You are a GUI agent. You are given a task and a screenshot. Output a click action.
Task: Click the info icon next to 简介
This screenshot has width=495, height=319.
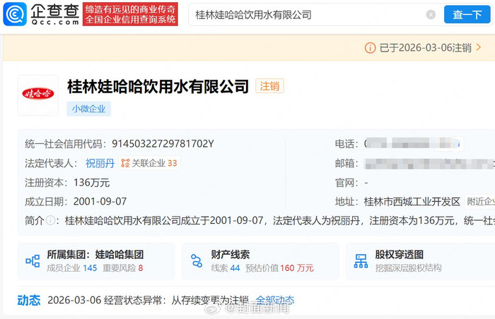coord(50,220)
